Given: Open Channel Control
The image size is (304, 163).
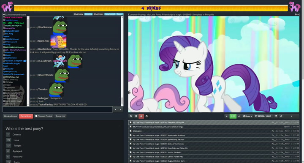Looking at the screenshot, I should 43,116.
